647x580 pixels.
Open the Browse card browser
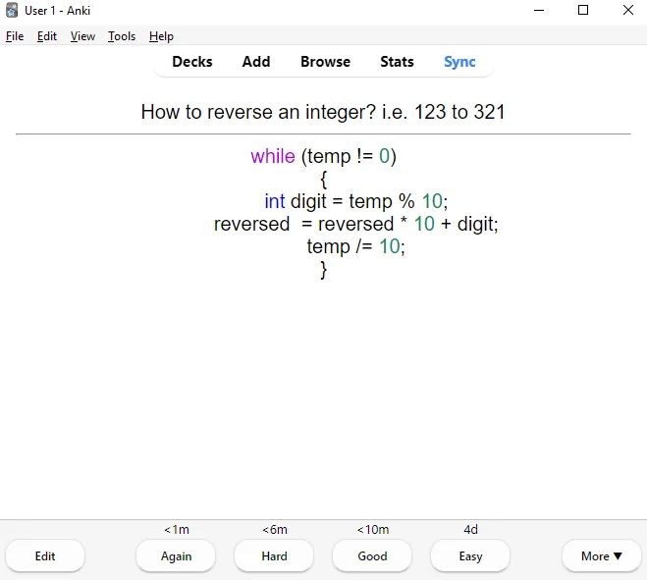point(326,62)
